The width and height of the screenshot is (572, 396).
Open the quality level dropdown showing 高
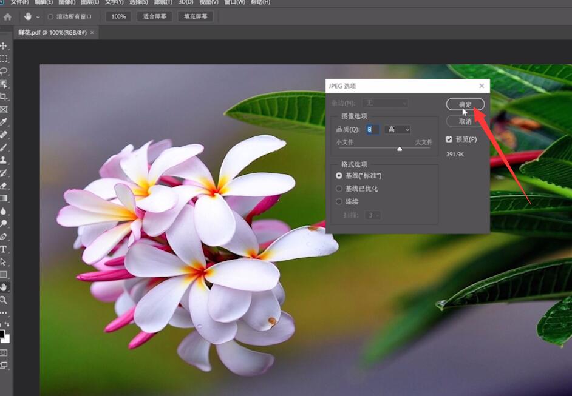[x=398, y=129]
